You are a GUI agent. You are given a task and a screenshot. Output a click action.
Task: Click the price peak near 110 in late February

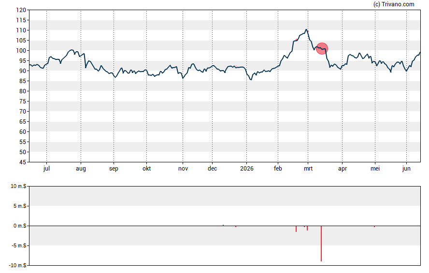coord(306,29)
